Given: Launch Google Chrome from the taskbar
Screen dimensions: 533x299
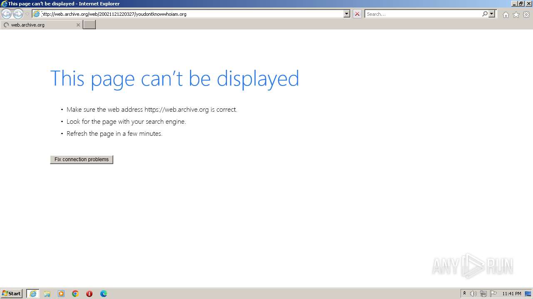Looking at the screenshot, I should tap(75, 294).
